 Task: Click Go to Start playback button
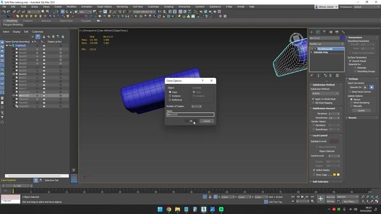(x=293, y=197)
